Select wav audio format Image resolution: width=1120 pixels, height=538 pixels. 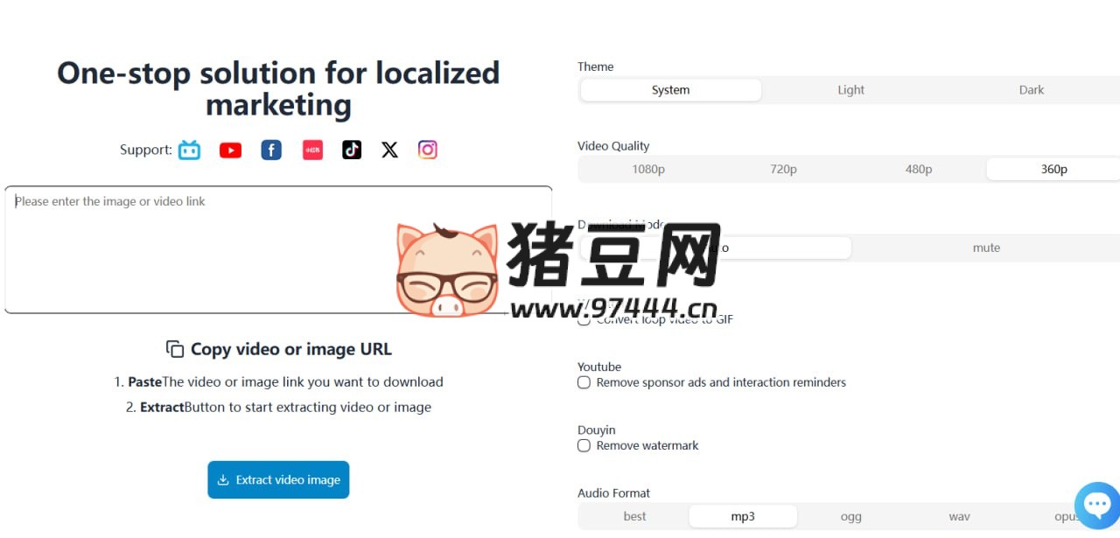959,516
